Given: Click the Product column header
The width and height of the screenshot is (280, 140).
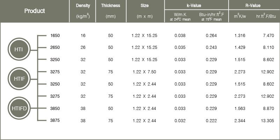Looking at the screenshot, I should pyautogui.click(x=35, y=11).
